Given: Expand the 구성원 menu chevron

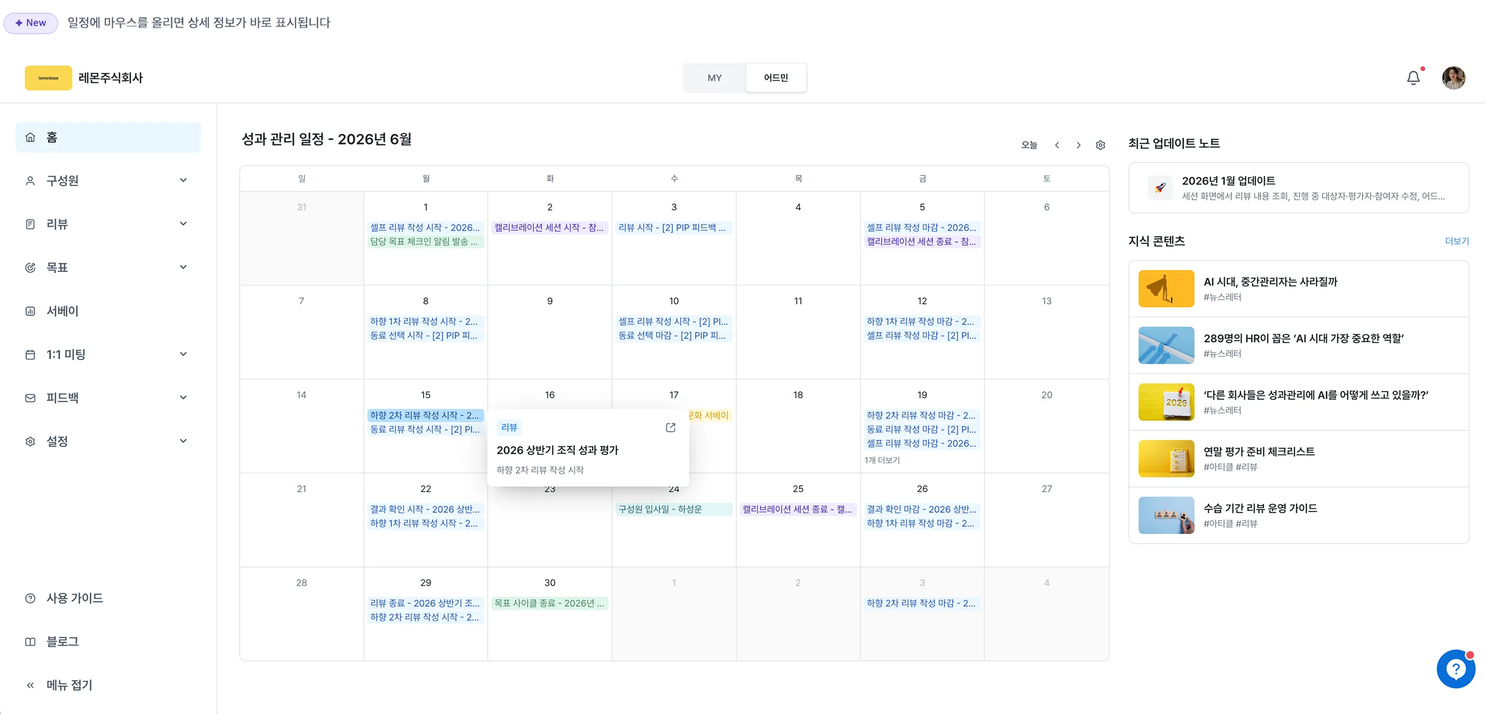Looking at the screenshot, I should (183, 181).
